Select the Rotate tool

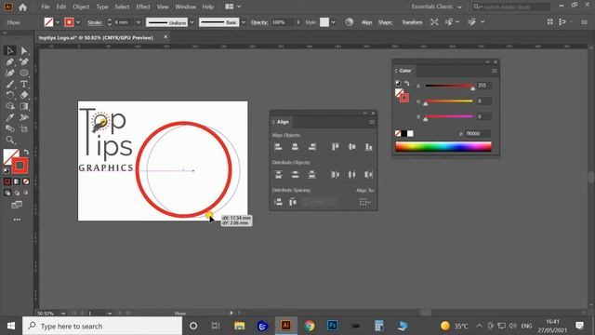[x=10, y=95]
